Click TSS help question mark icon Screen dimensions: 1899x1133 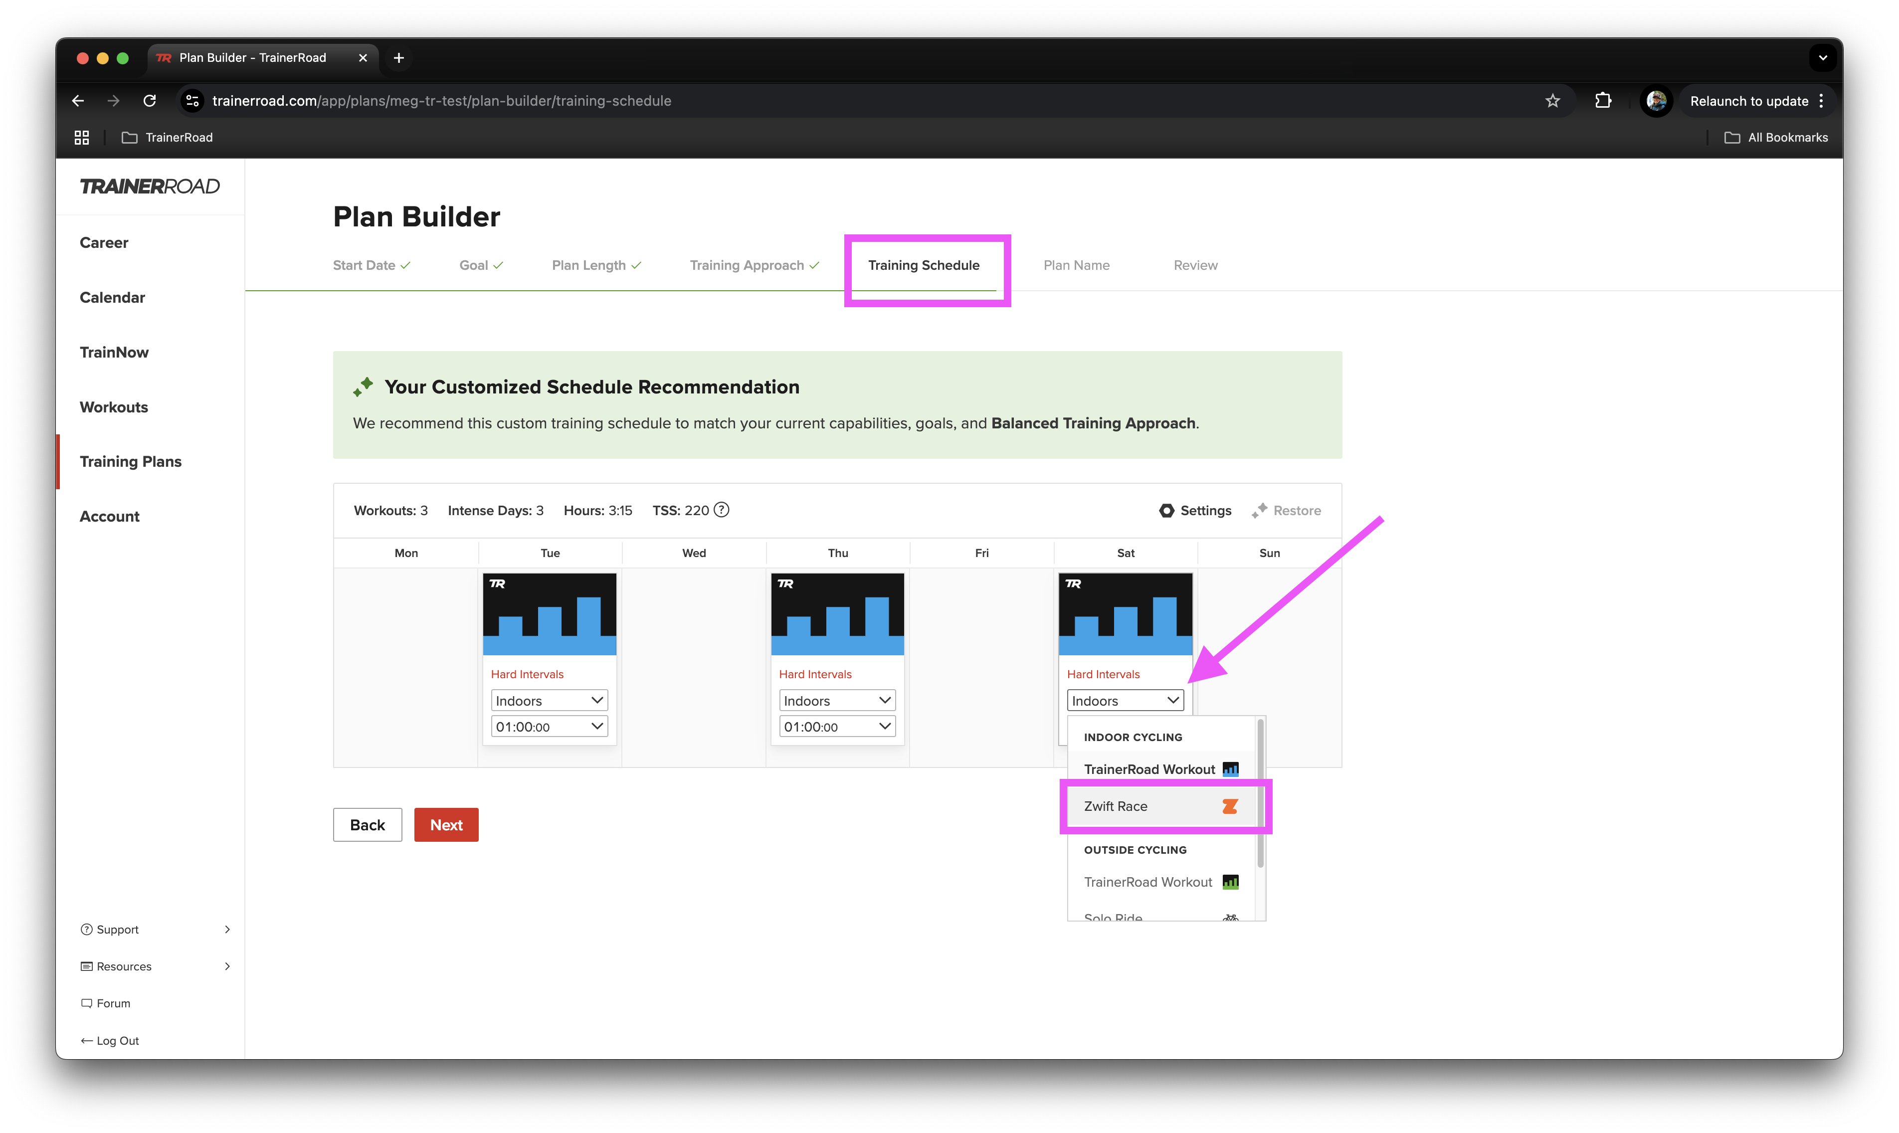(x=721, y=510)
